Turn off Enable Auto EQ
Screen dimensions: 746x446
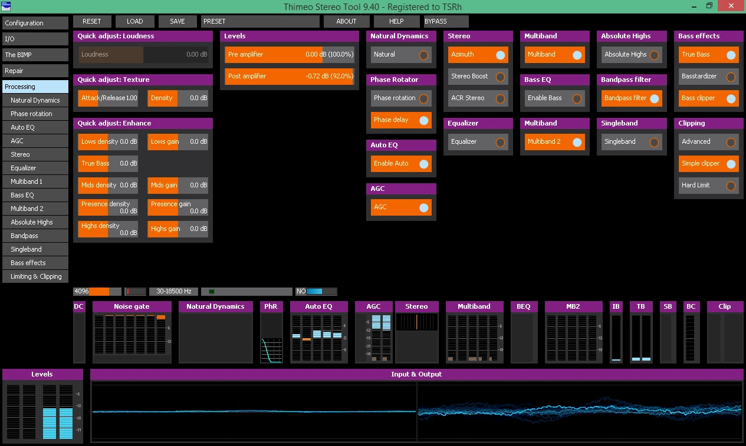pos(401,163)
